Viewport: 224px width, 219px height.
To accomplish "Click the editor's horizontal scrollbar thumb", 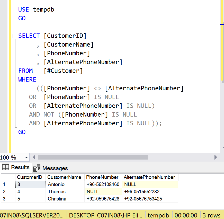I will [x=93, y=157].
